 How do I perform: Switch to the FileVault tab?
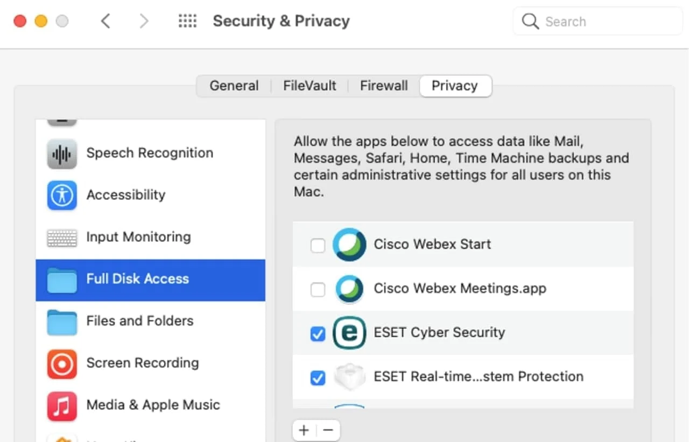pyautogui.click(x=310, y=86)
